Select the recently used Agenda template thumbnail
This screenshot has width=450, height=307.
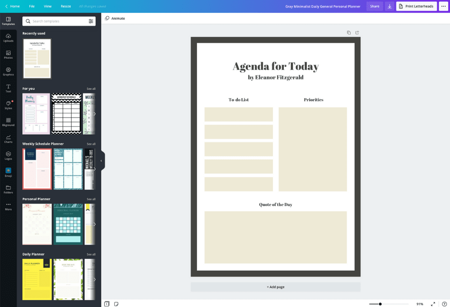click(x=37, y=58)
